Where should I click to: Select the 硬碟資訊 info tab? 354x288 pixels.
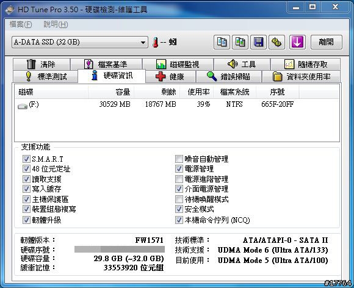click(112, 76)
